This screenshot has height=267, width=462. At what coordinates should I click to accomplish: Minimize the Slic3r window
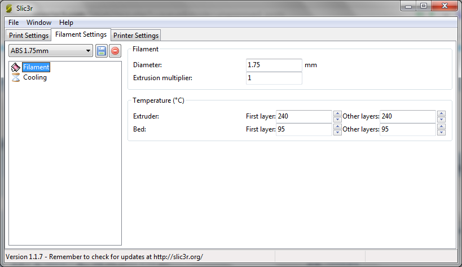pos(408,6)
